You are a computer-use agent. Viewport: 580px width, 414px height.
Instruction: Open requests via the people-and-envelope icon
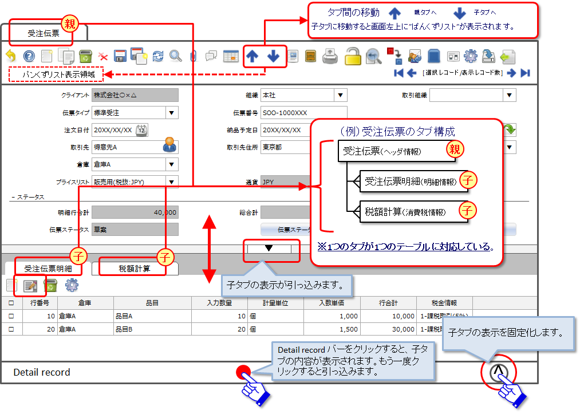[x=415, y=56]
